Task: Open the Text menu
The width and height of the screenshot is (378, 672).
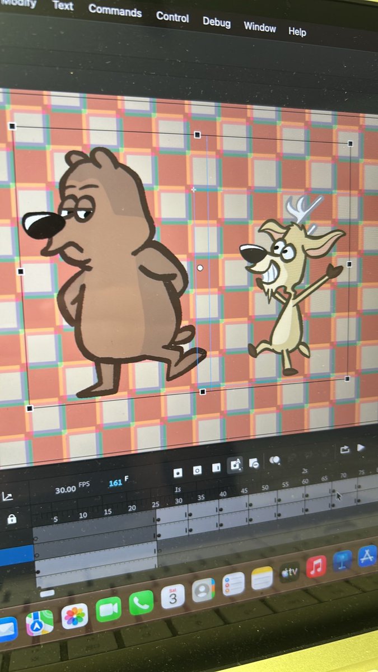Action: coord(63,6)
